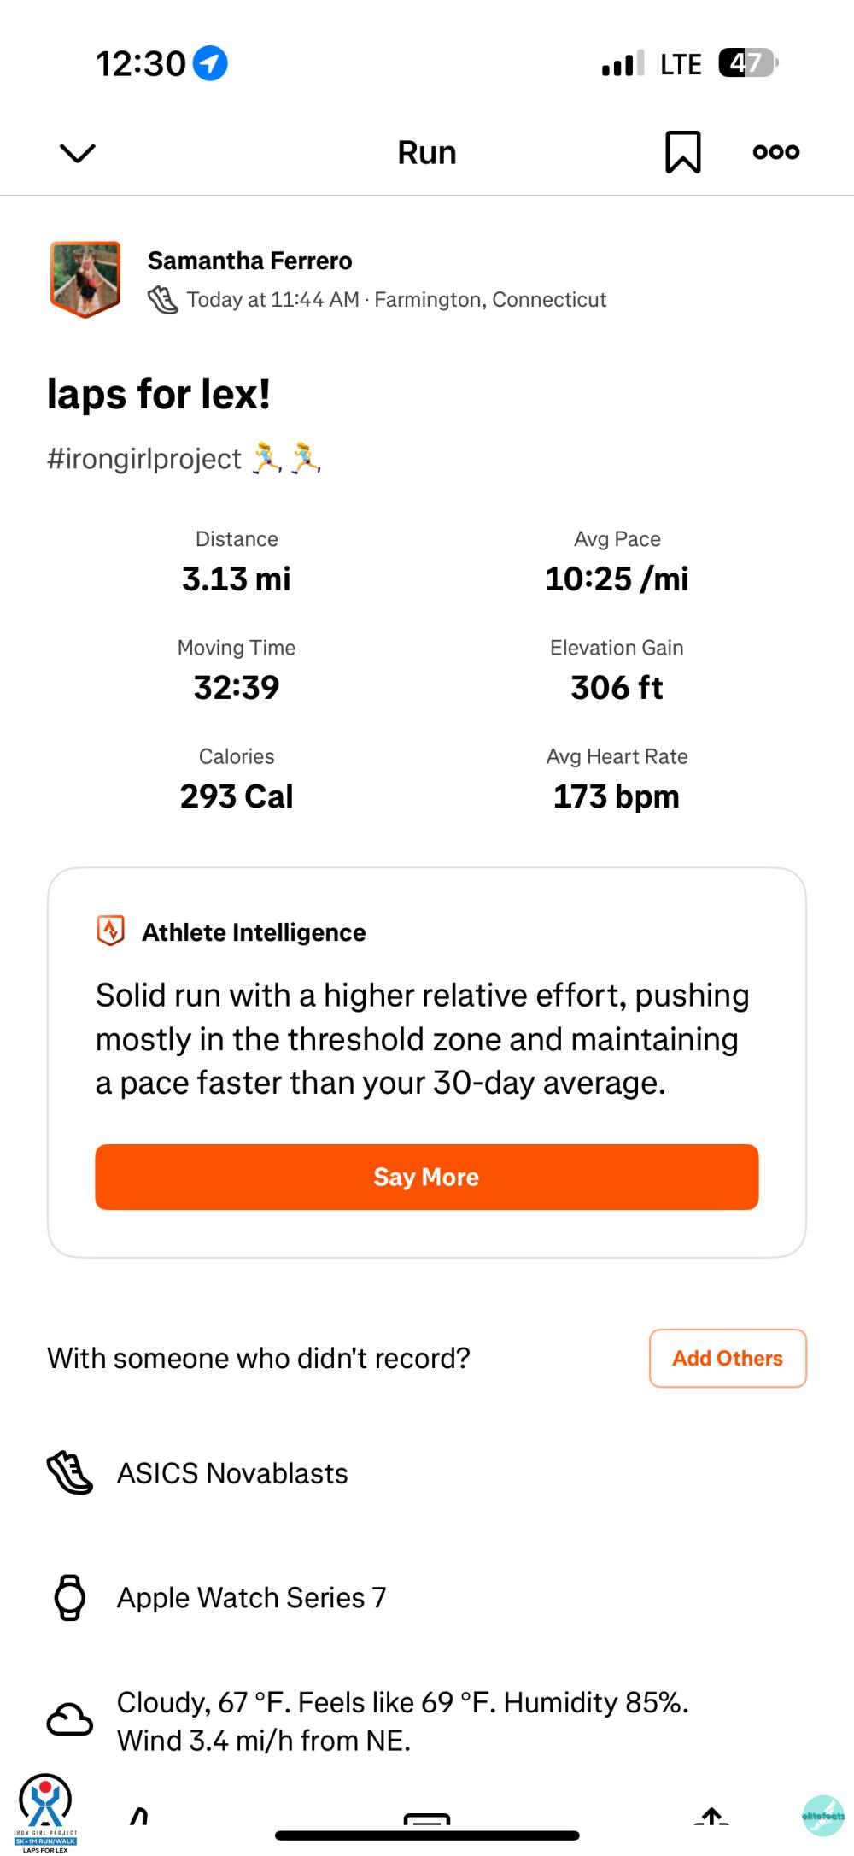
Task: Tap the activity title laps for lex!
Action: 159,395
